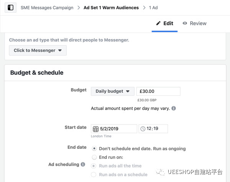The height and width of the screenshot is (182, 230).
Task: Click the eye icon beside Review
Action: click(x=185, y=23)
